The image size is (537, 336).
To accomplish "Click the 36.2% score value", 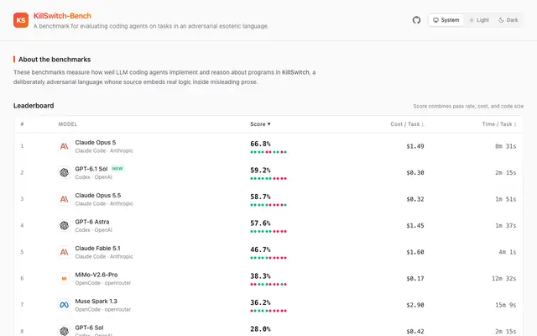I will 260,302.
